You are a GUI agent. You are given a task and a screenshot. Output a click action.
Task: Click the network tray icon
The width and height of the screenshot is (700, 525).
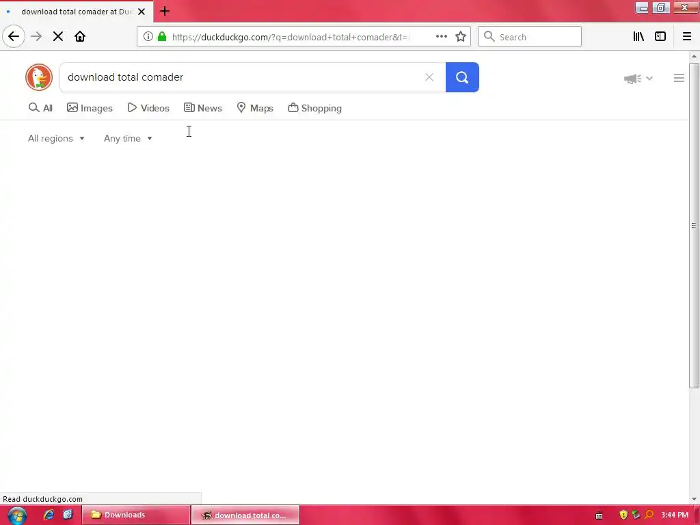[636, 515]
